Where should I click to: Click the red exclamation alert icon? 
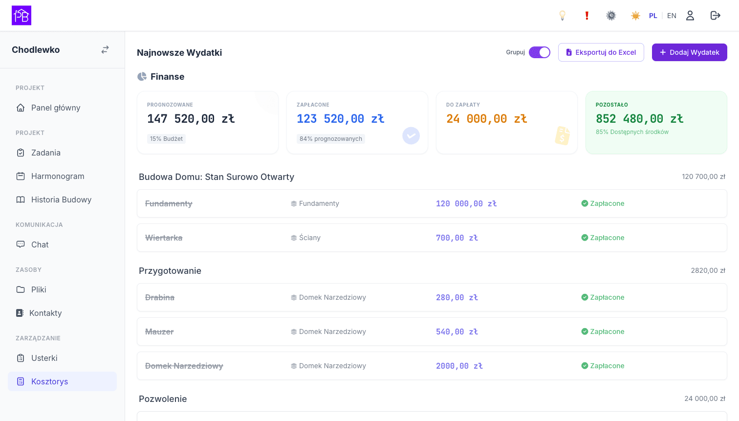pyautogui.click(x=587, y=16)
